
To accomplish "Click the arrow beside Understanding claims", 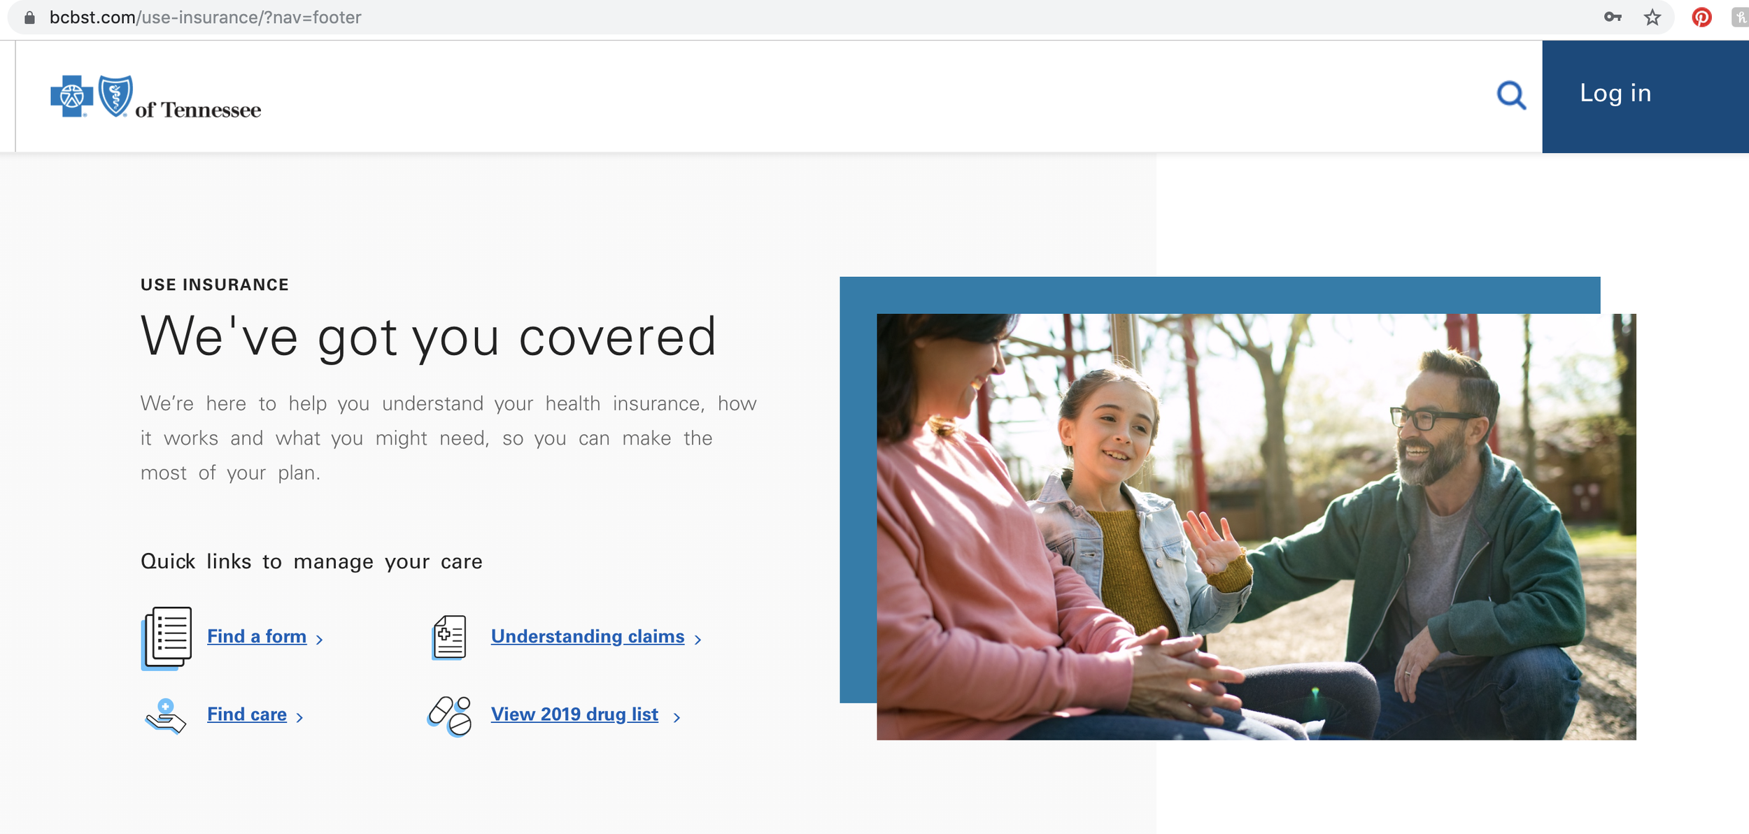I will (698, 639).
